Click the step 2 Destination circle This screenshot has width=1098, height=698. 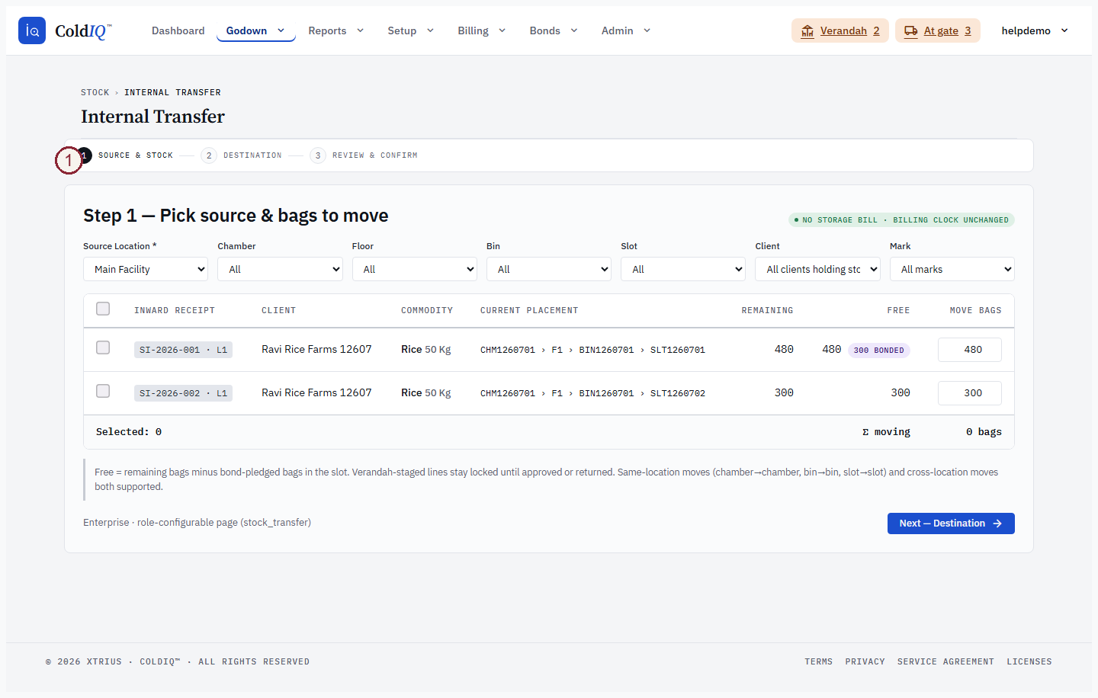209,155
